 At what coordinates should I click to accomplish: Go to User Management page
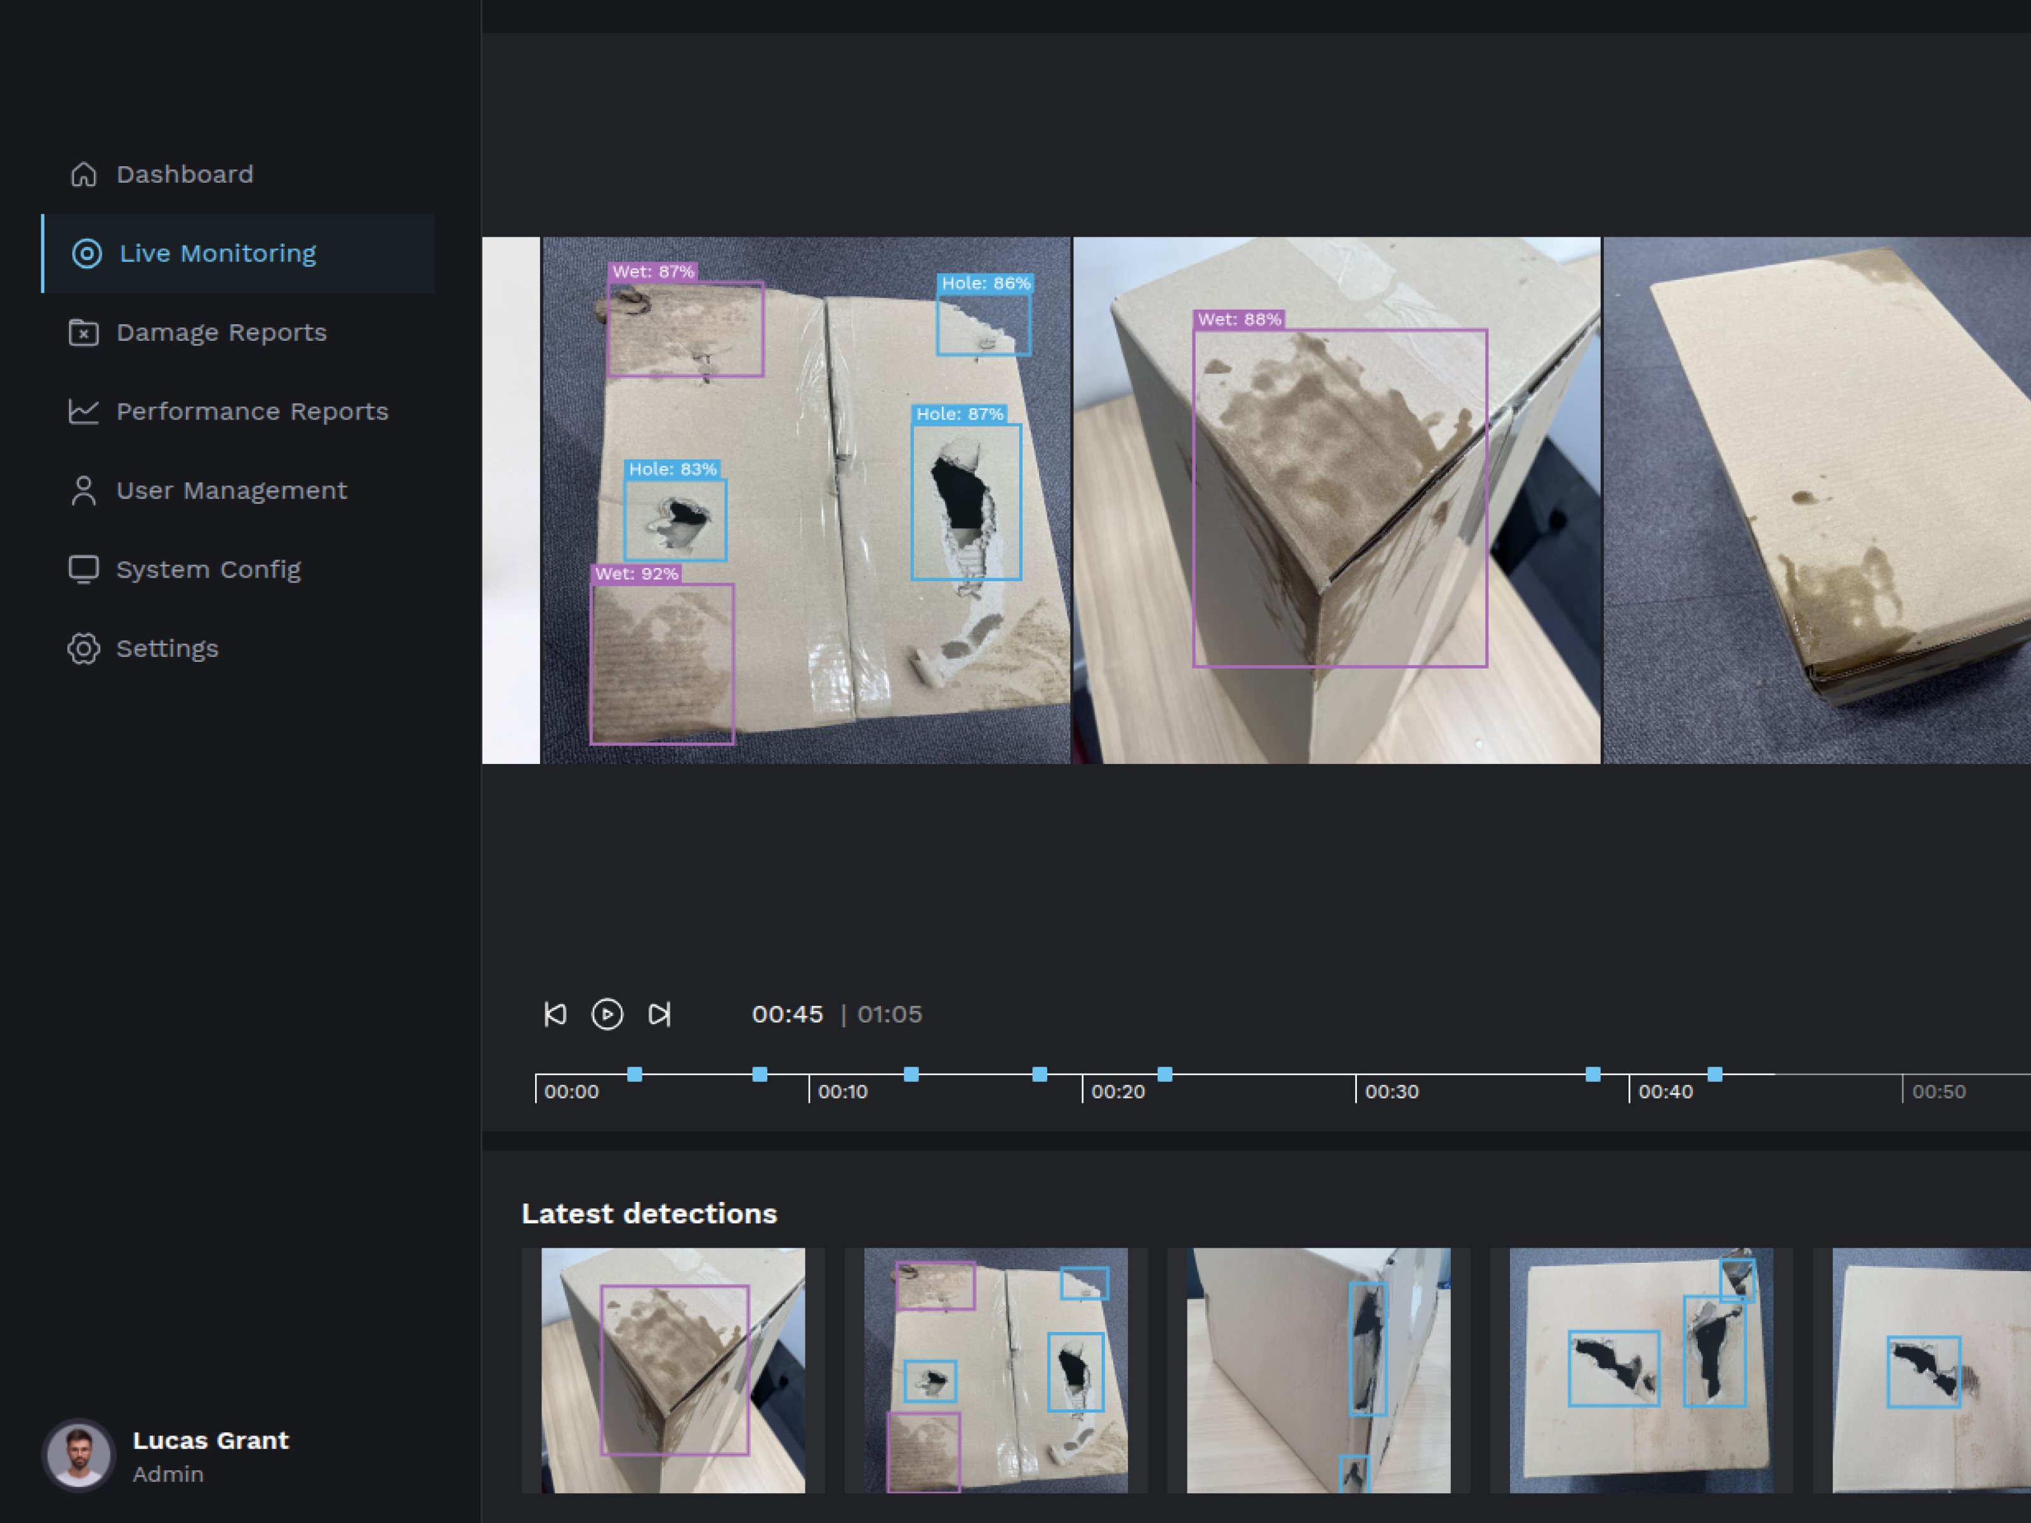click(232, 491)
